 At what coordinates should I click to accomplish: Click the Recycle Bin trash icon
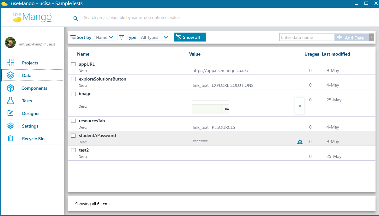click(x=10, y=139)
